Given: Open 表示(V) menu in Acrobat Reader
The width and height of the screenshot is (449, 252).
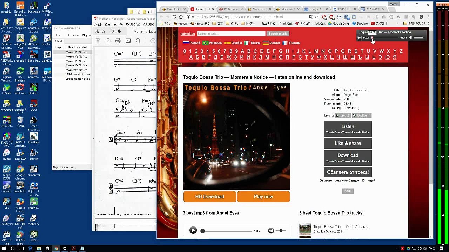Looking at the screenshot, I should click(x=118, y=24).
